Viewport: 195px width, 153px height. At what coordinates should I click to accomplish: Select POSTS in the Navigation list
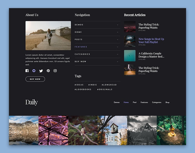(x=79, y=40)
